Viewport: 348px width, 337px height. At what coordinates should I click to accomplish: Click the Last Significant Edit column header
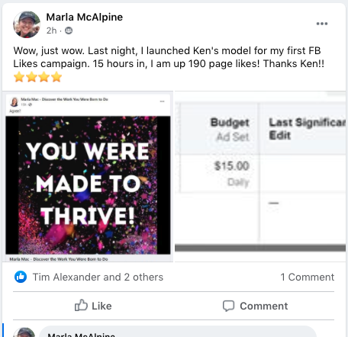[x=307, y=129]
